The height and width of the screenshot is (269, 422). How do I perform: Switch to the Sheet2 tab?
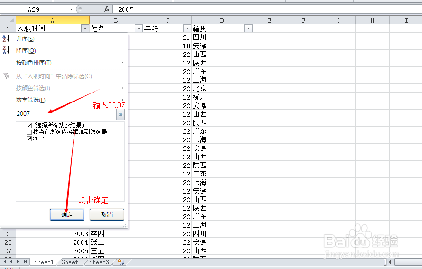71,262
